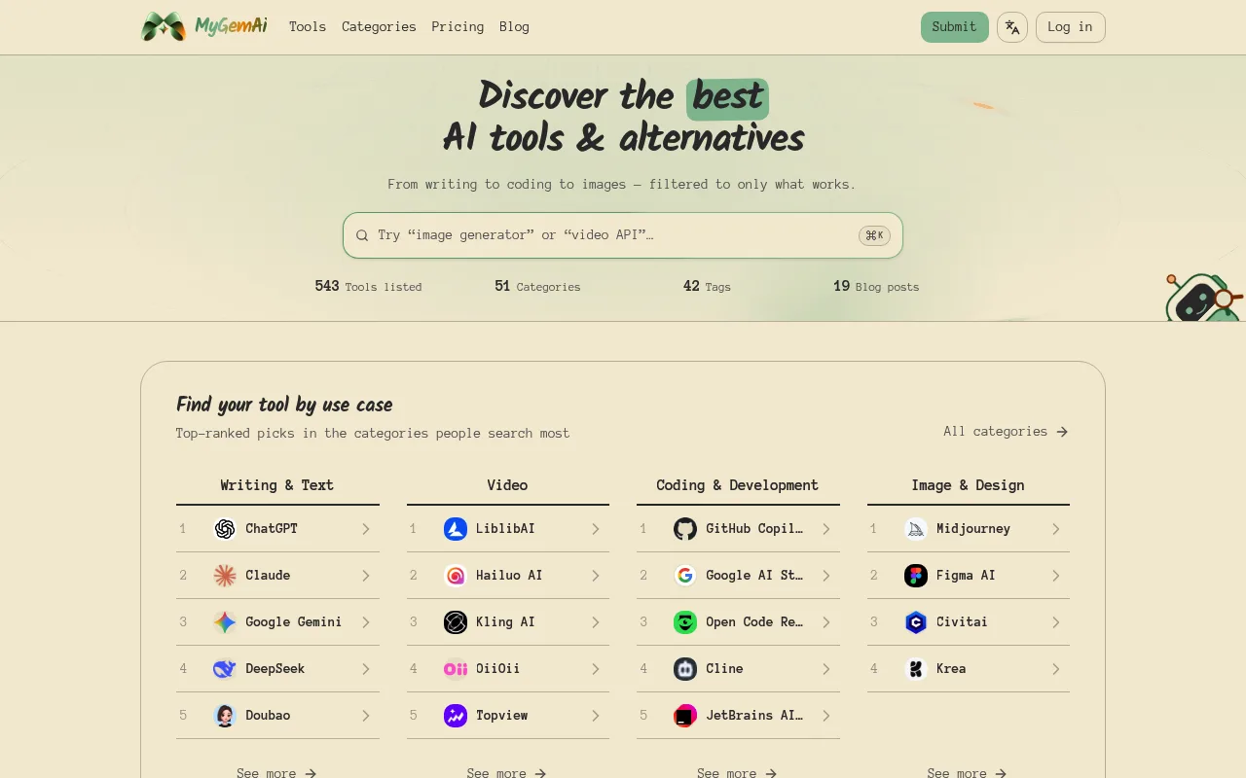Go to the Pricing page

click(x=458, y=27)
